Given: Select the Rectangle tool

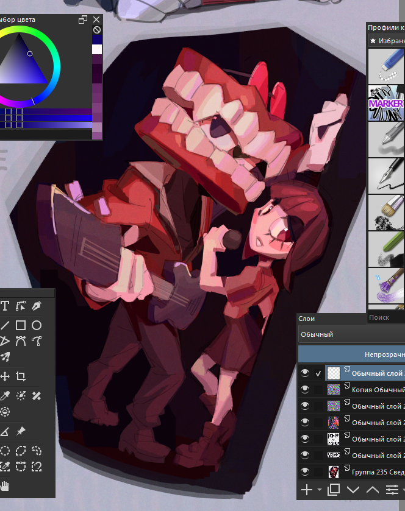Looking at the screenshot, I should 21,325.
